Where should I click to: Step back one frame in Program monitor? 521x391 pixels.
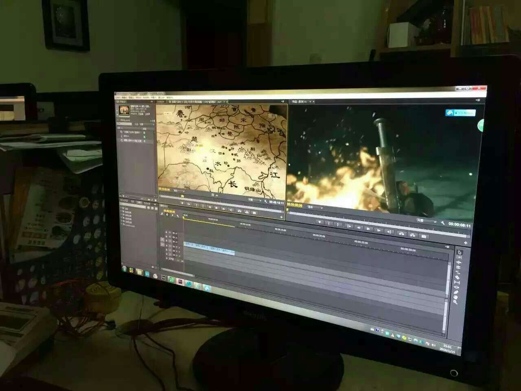point(359,227)
